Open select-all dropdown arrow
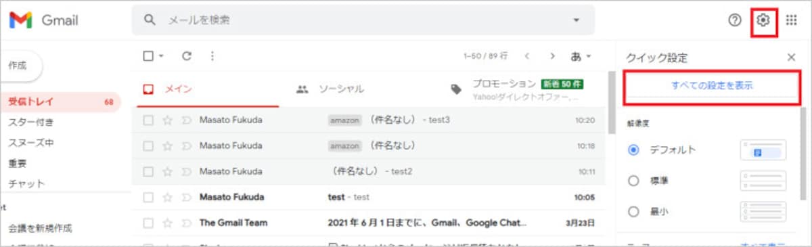Screen dimensions: 812x247 coord(161,56)
